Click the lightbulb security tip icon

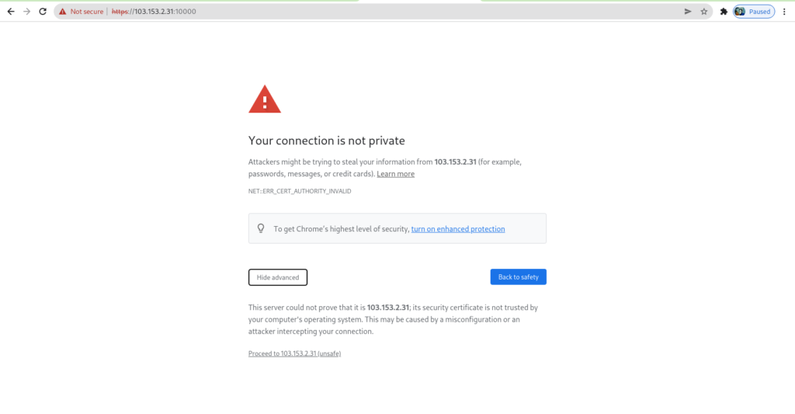point(261,228)
